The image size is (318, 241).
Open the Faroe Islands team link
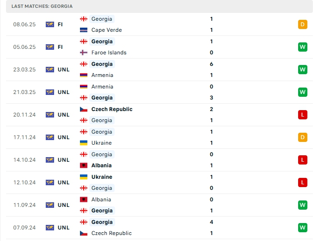coord(109,53)
